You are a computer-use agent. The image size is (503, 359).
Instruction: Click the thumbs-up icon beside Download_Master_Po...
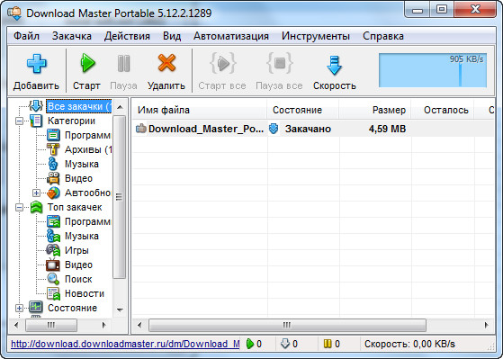coord(140,129)
